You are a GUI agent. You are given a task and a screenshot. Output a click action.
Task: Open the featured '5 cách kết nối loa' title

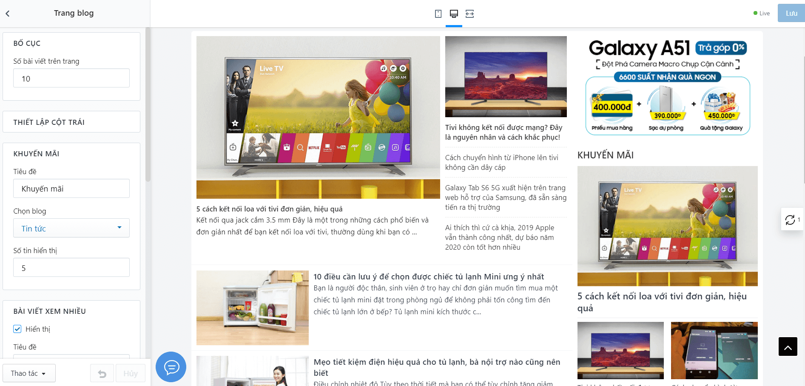[270, 209]
